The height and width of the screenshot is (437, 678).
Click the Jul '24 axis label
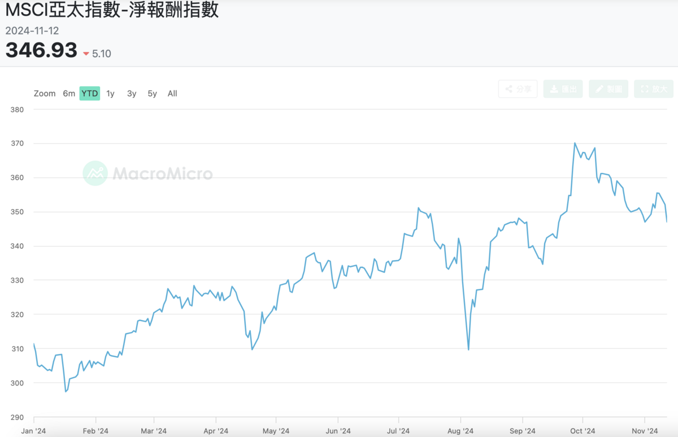tap(398, 431)
